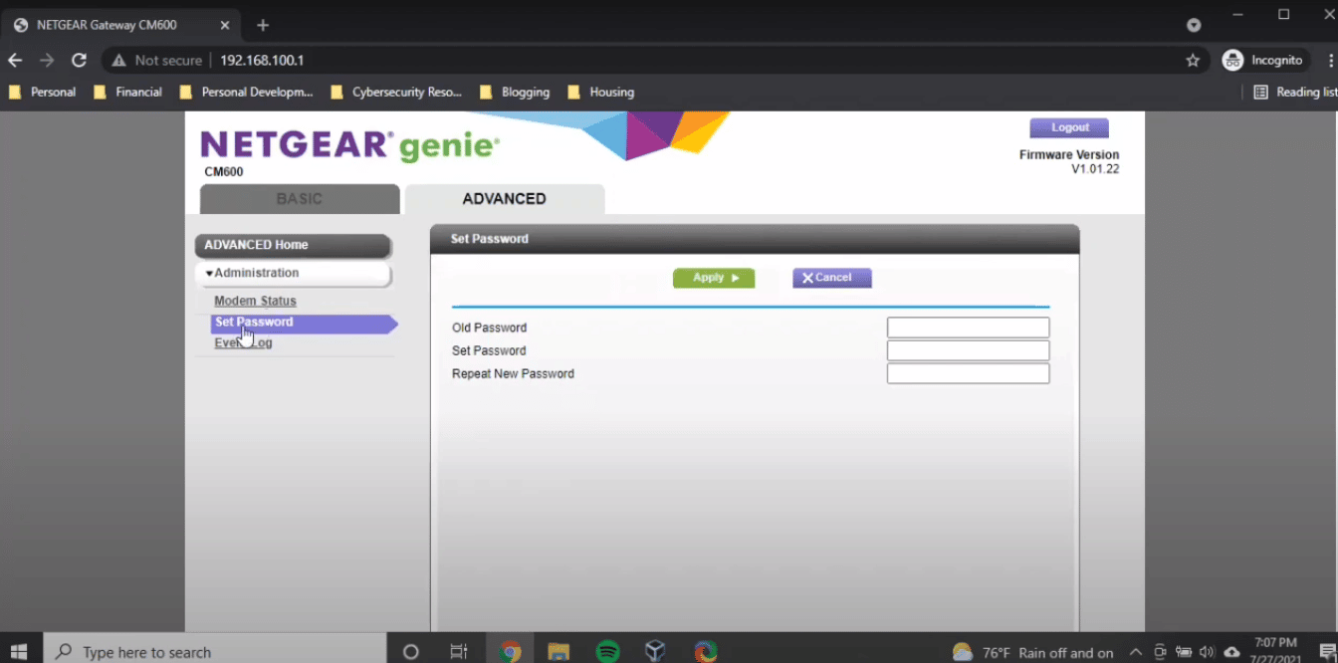Open Spotify from the taskbar

[607, 651]
